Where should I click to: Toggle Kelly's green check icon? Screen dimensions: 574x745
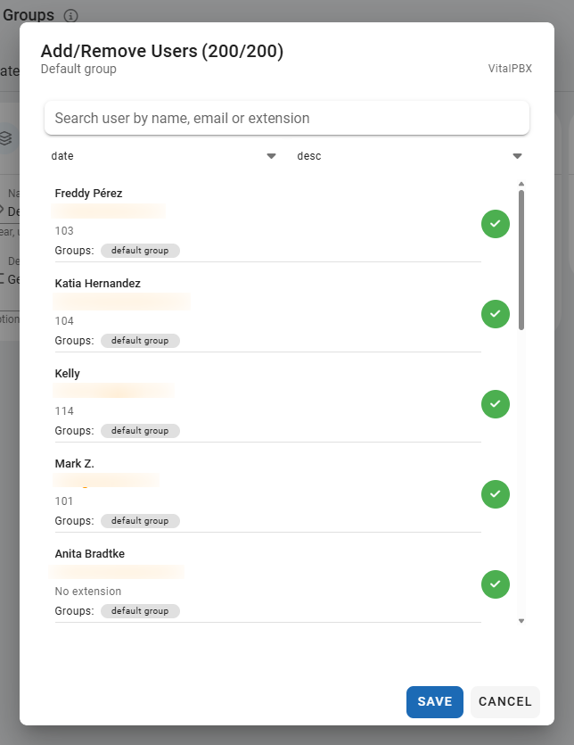[x=495, y=404]
